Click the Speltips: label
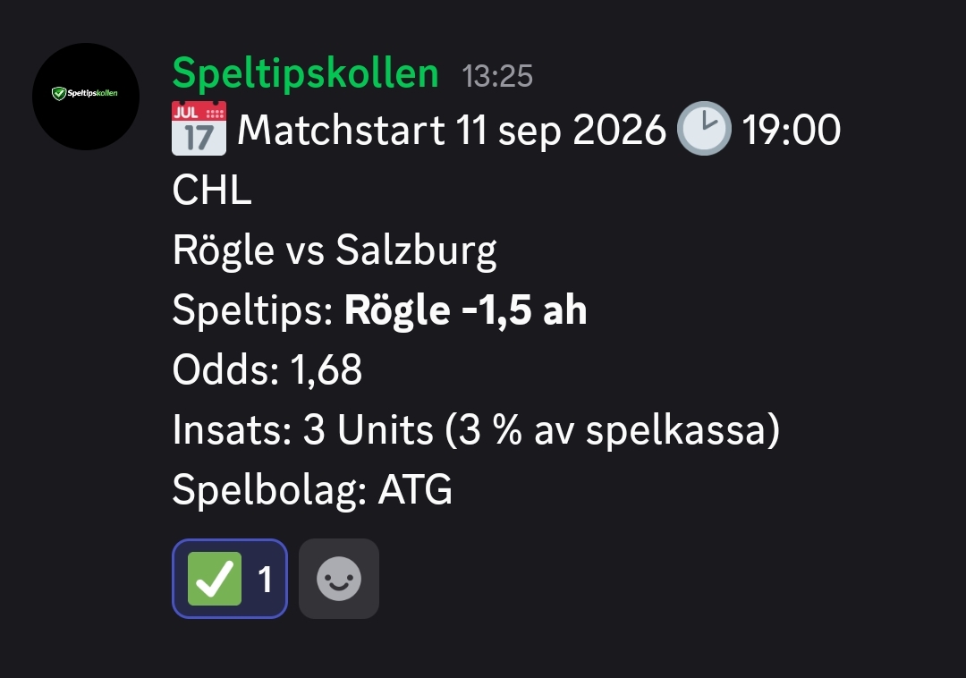The width and height of the screenshot is (966, 678). [x=253, y=309]
